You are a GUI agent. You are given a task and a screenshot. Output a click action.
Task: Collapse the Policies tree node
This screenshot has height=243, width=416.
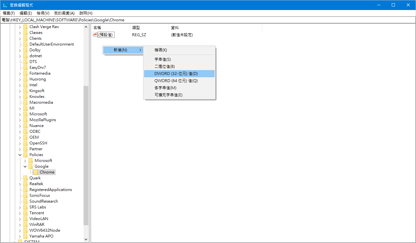tap(20, 155)
